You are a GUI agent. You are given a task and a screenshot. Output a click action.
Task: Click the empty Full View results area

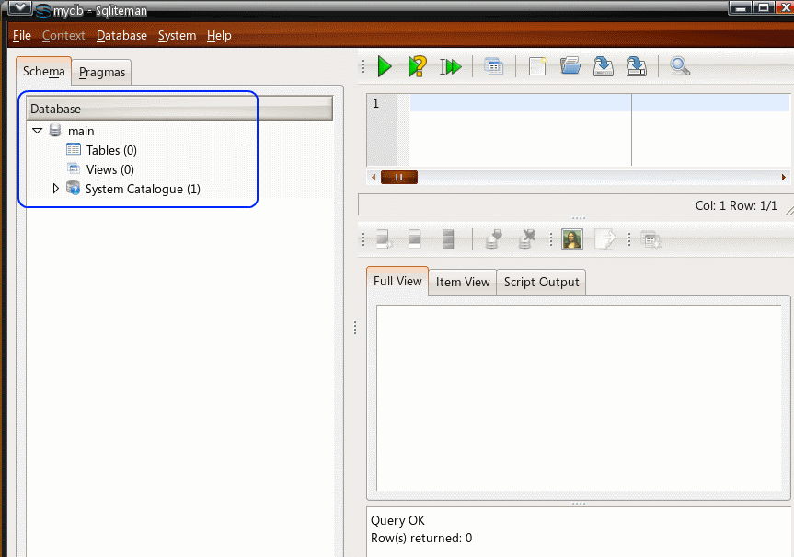tap(579, 398)
